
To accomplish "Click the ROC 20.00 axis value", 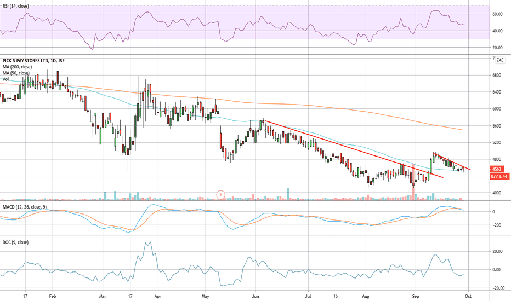I will [498, 252].
